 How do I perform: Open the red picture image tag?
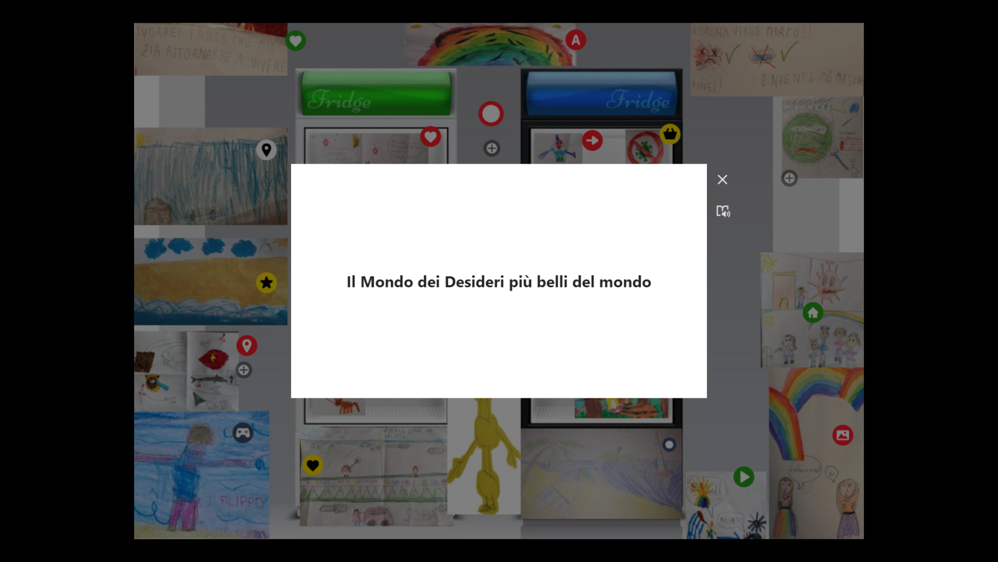click(842, 435)
